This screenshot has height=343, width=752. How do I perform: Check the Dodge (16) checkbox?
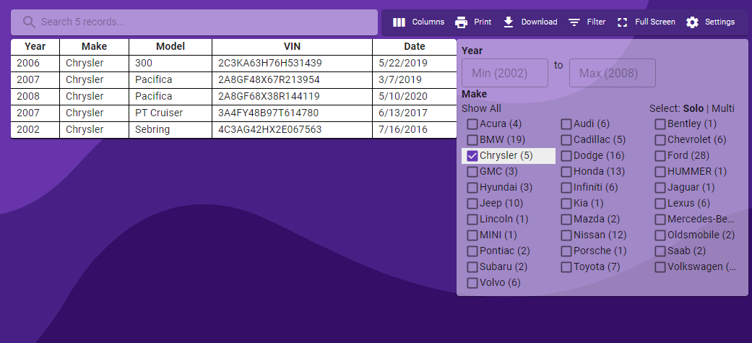click(x=566, y=155)
